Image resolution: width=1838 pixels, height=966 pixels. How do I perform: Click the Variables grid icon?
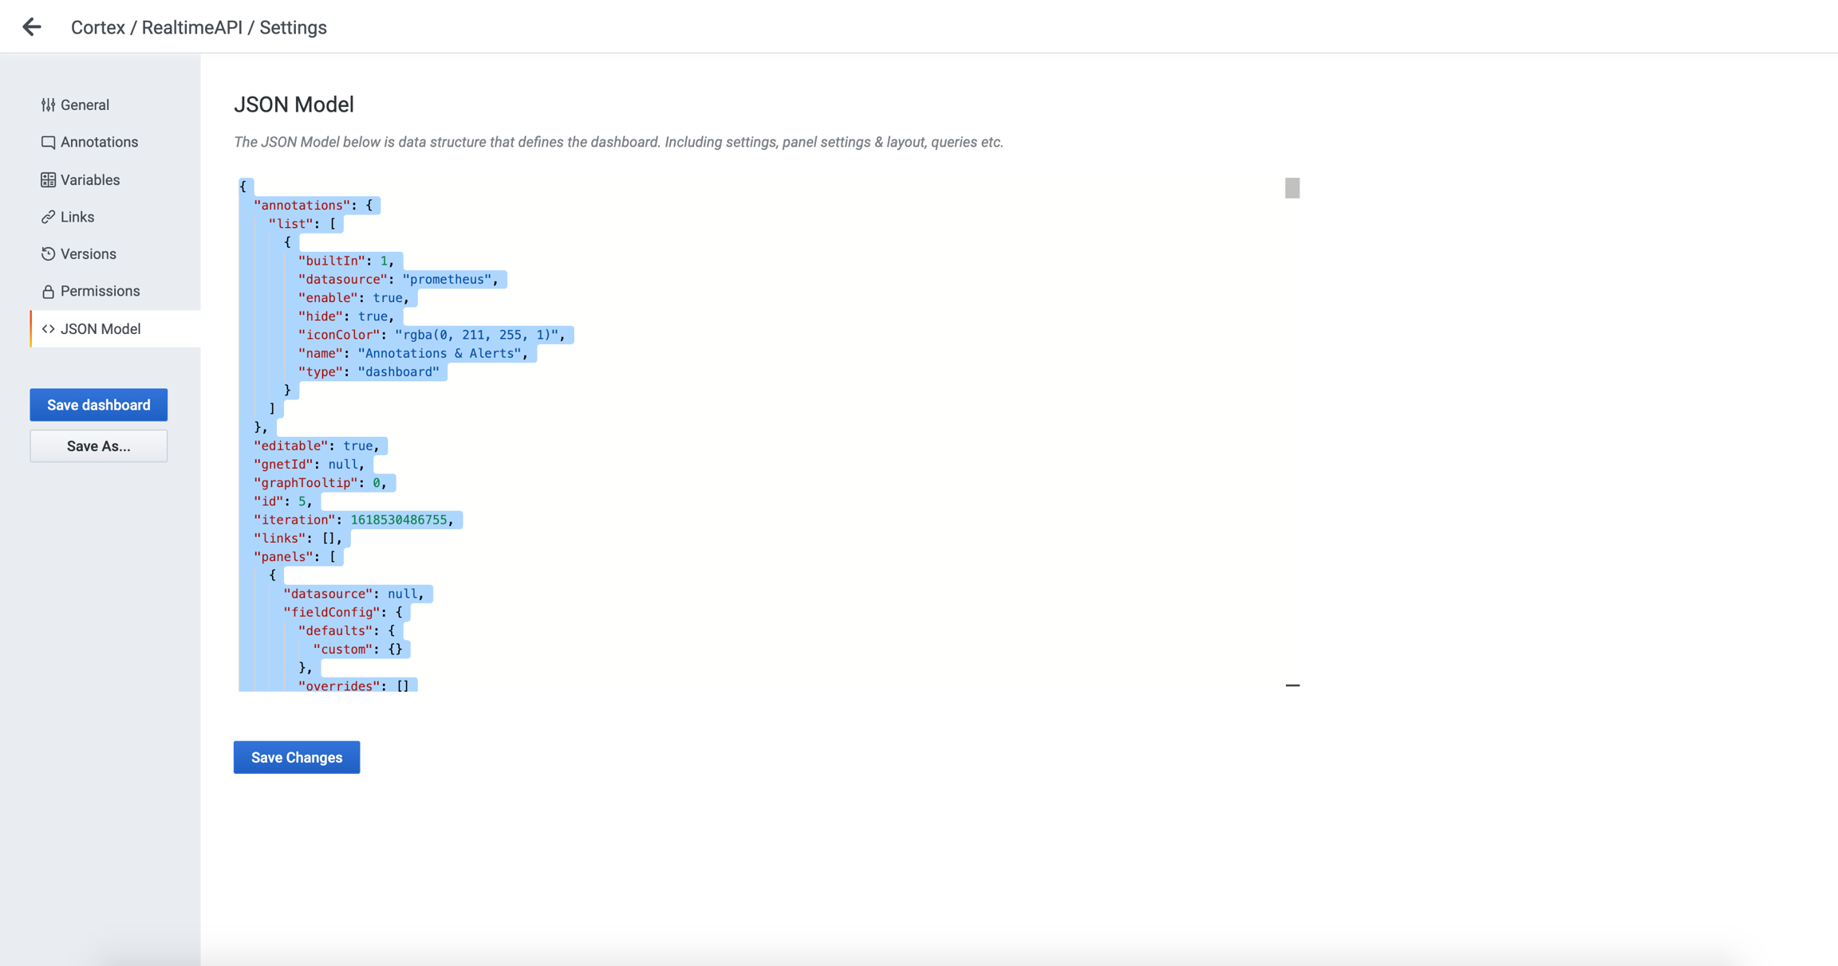click(48, 180)
